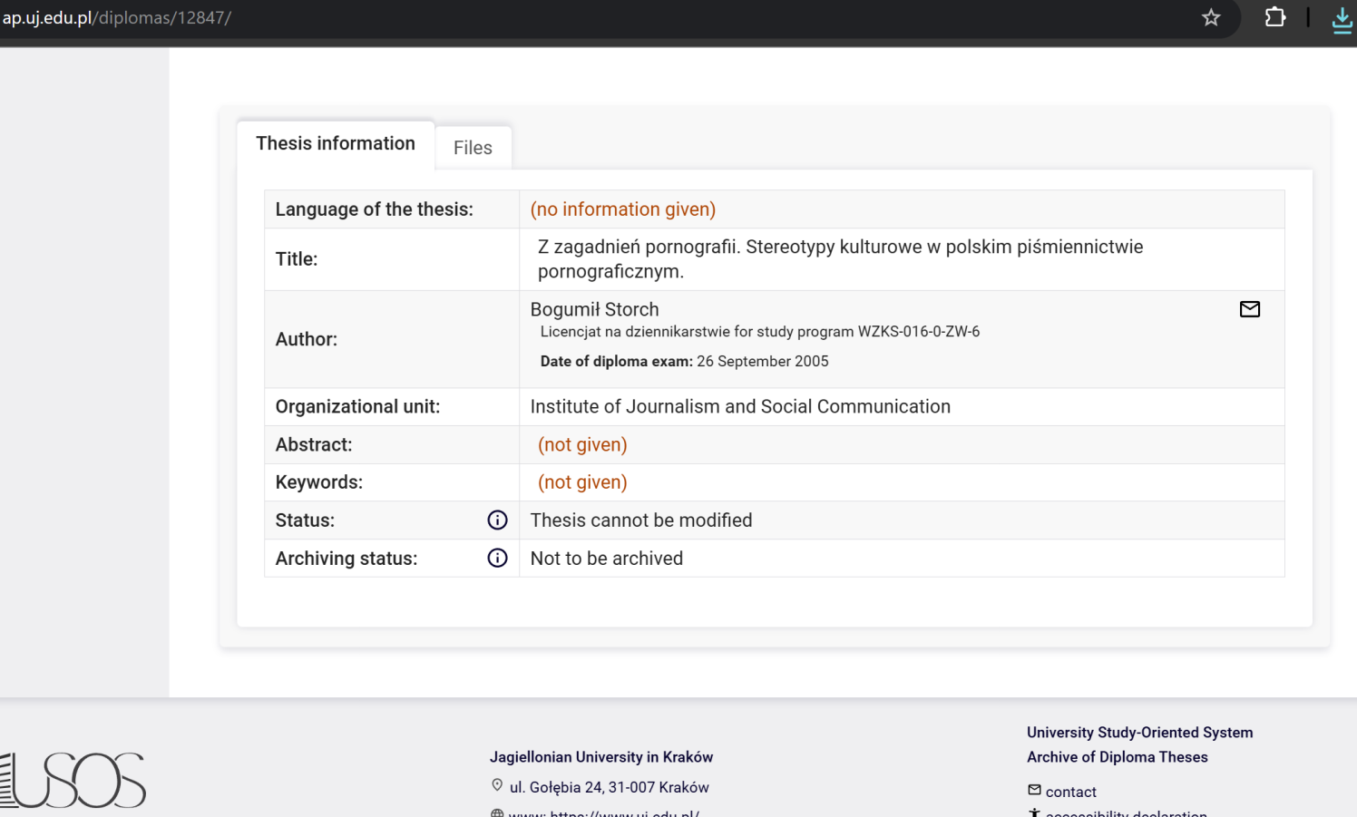
Task: Click the info icon next to Archiving status
Action: (x=497, y=559)
